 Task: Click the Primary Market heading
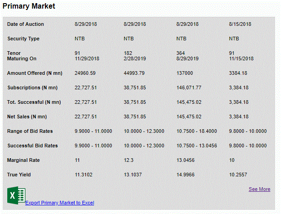click(x=29, y=6)
